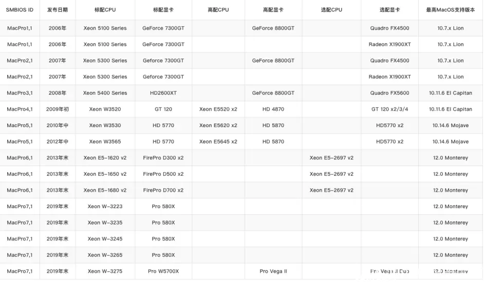Select the 2012年中 date cell
The height and width of the screenshot is (282, 484).
tap(58, 142)
